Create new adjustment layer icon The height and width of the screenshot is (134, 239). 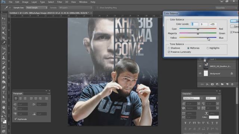tap(217, 84)
